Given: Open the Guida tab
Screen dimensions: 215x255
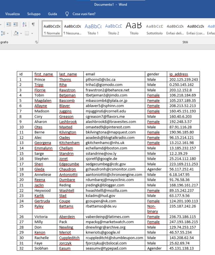Looking at the screenshot, I should 52,14.
